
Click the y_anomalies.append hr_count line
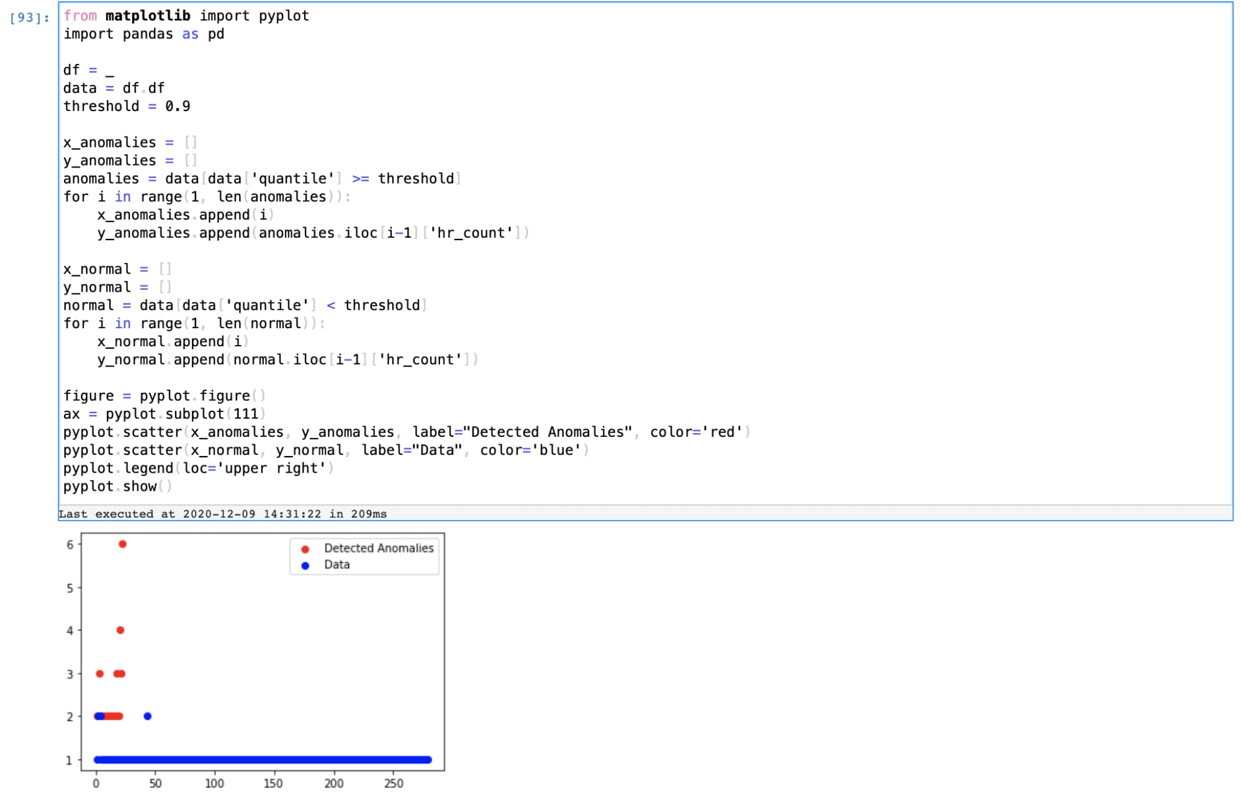(314, 233)
